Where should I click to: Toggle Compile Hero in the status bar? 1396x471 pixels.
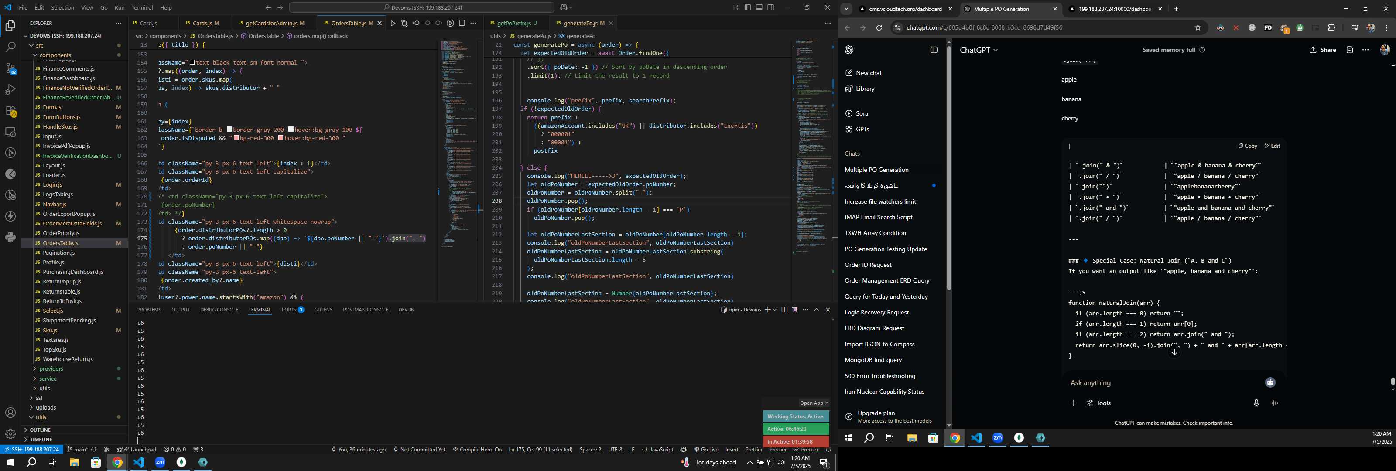pyautogui.click(x=477, y=449)
